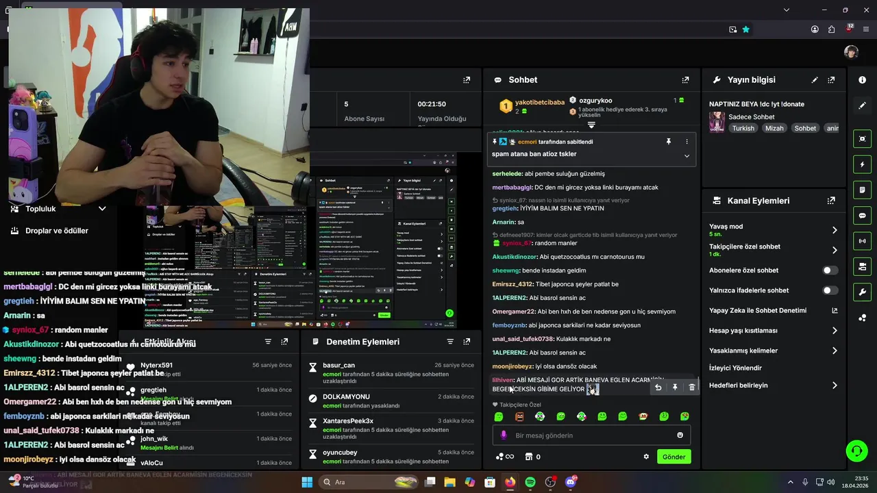Click the taskbar Ara search box
The width and height of the screenshot is (877, 493).
(x=369, y=482)
